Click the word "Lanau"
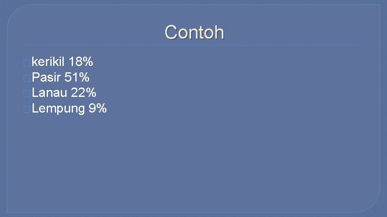 tap(49, 93)
